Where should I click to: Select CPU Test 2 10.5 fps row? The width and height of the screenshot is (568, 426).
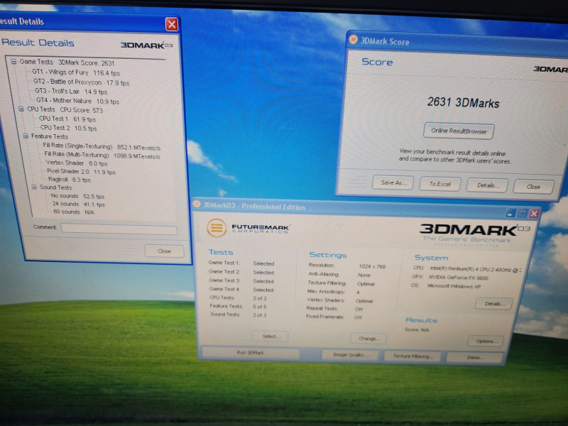(x=68, y=128)
